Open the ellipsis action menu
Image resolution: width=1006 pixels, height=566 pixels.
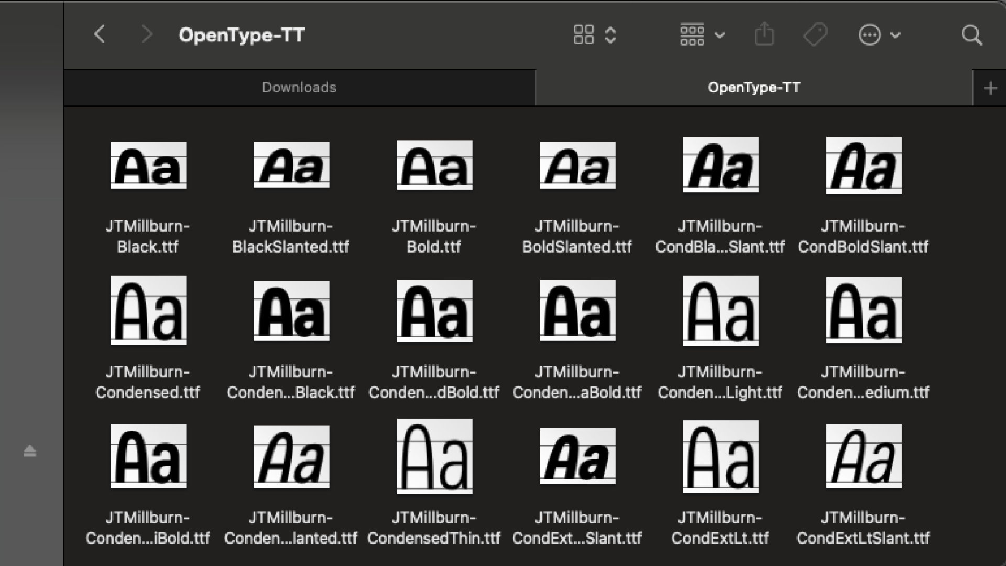tap(870, 35)
